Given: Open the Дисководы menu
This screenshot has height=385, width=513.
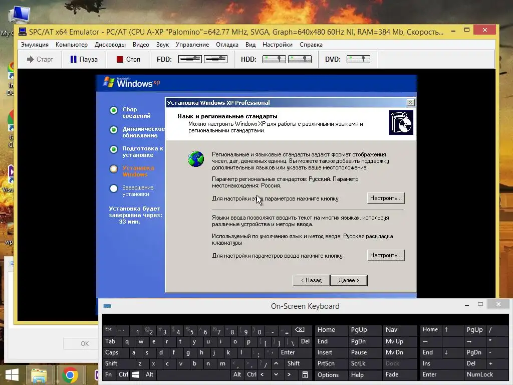Looking at the screenshot, I should pos(110,45).
